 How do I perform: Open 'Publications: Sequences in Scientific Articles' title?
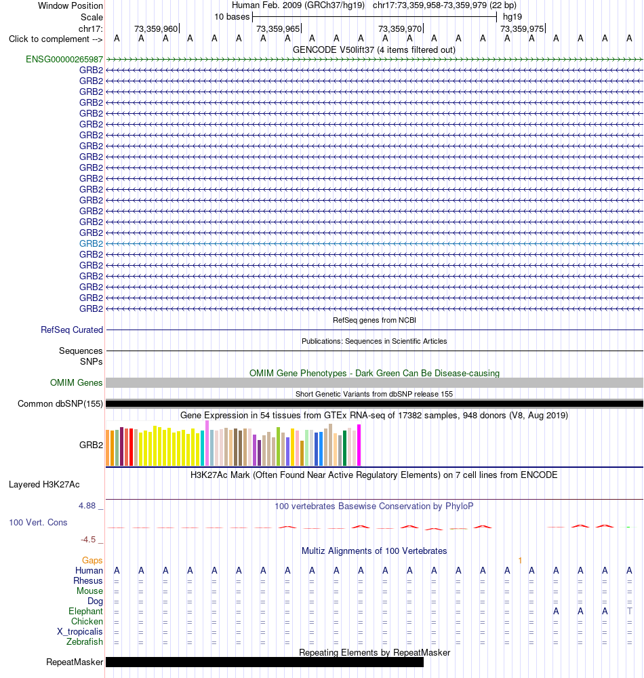coord(374,341)
